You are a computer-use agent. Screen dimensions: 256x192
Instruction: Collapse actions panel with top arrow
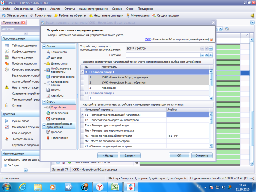click(x=25, y=34)
